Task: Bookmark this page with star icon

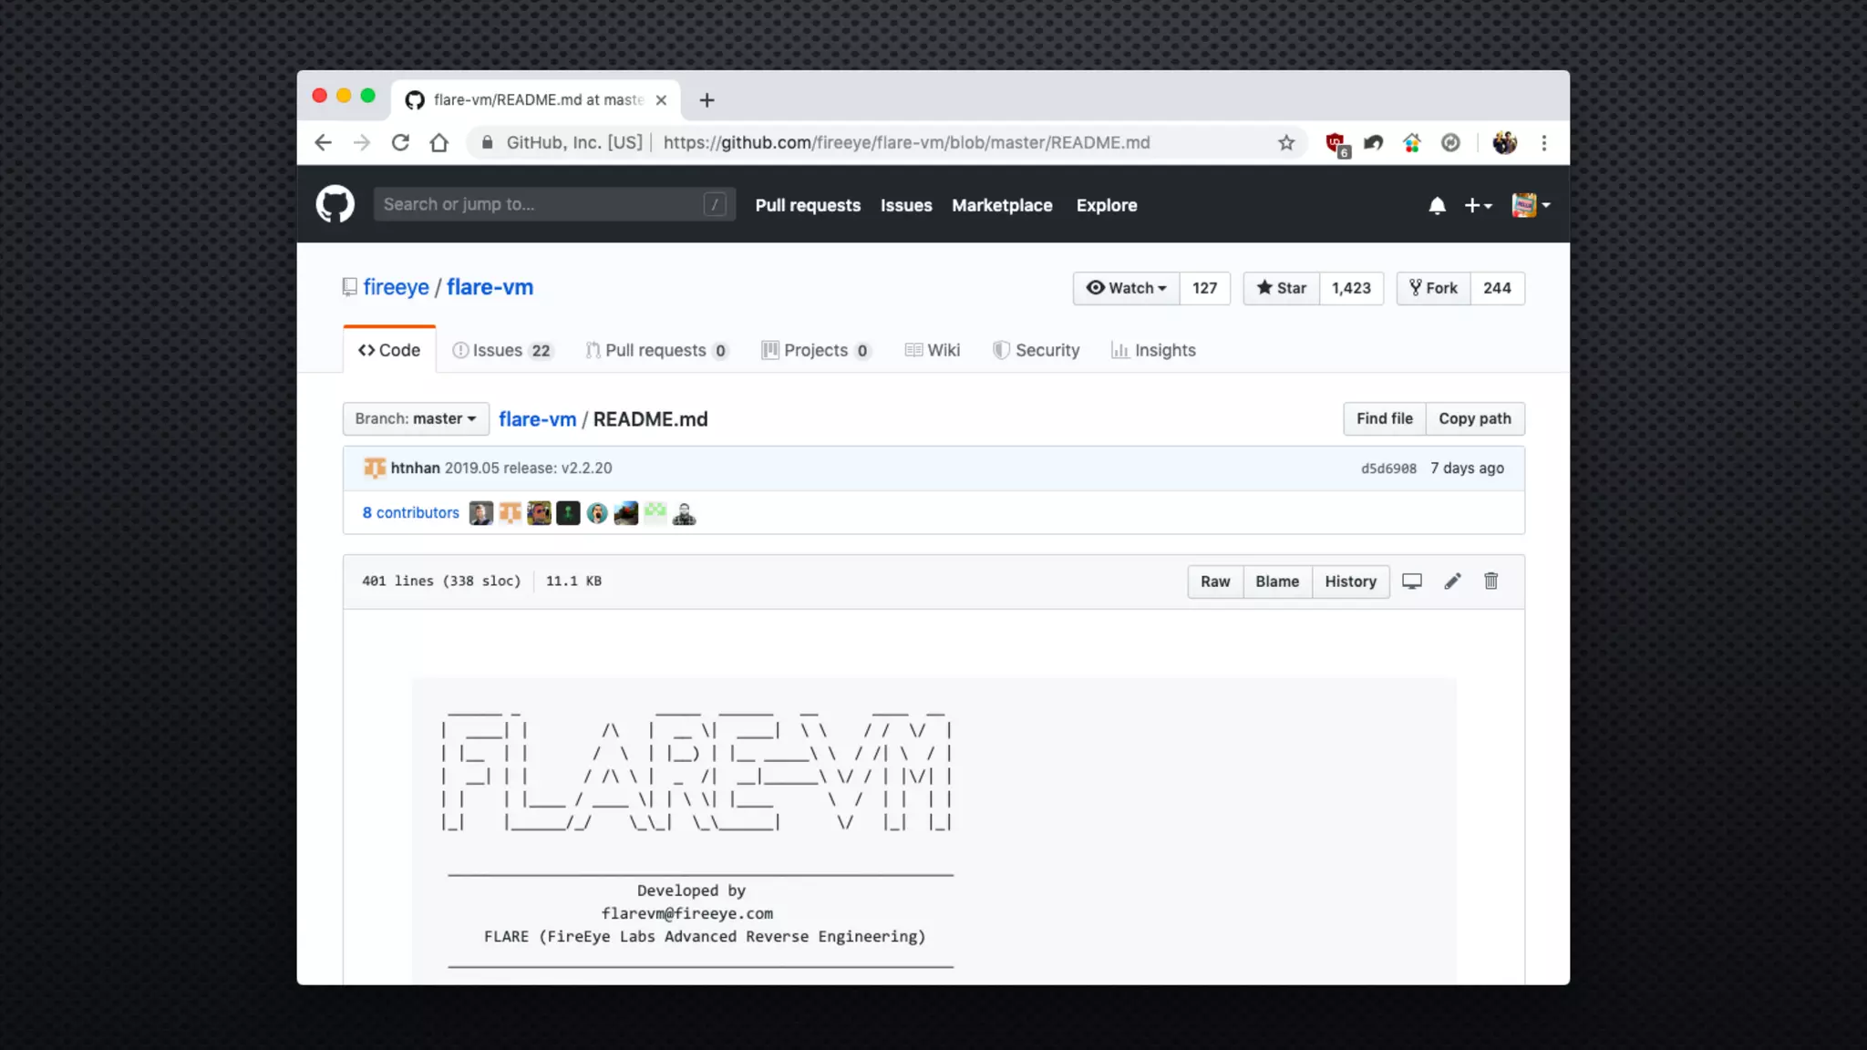Action: coord(1285,143)
